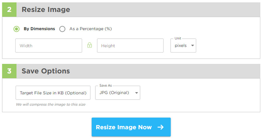Click the 'As a Percentage (%)' label text

tap(90, 29)
